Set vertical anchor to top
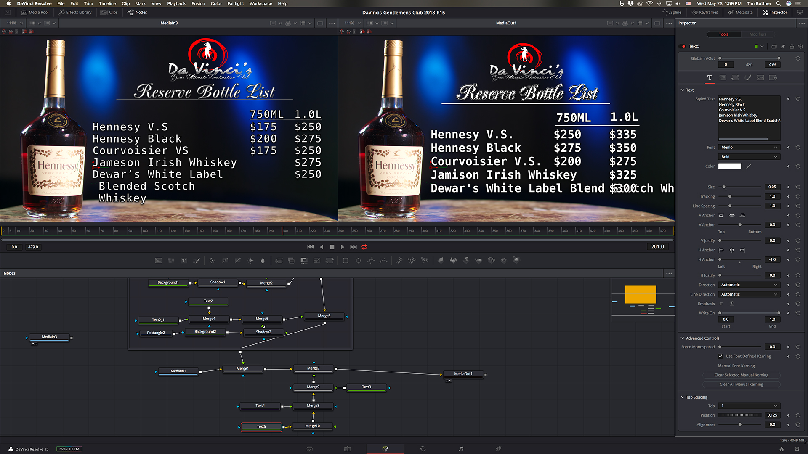The image size is (808, 454). pos(721,216)
